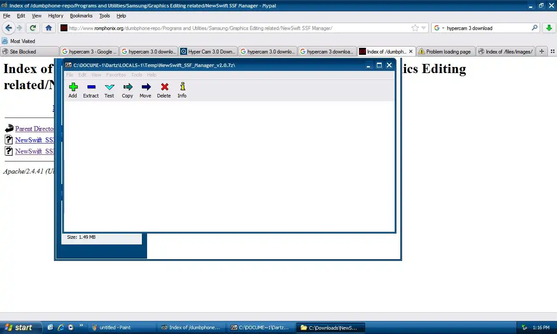557x334 pixels.
Task: Open browser Bookmarks menu
Action: 81,16
